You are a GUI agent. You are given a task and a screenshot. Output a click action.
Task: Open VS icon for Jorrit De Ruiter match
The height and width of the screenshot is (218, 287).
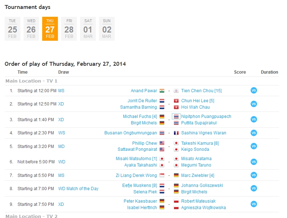[254, 104]
